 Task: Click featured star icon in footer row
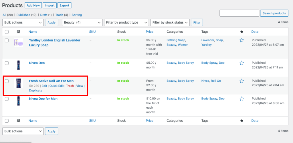click(x=241, y=121)
